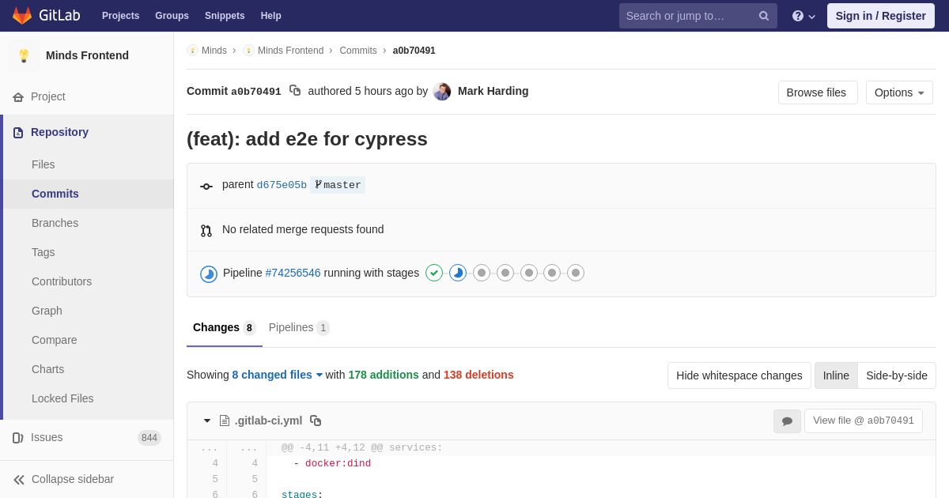Open the help question mark menu
This screenshot has height=498, width=949.
pos(803,16)
